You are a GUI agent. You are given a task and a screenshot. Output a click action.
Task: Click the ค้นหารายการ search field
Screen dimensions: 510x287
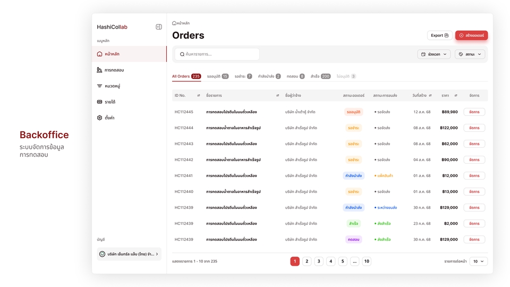pos(217,54)
